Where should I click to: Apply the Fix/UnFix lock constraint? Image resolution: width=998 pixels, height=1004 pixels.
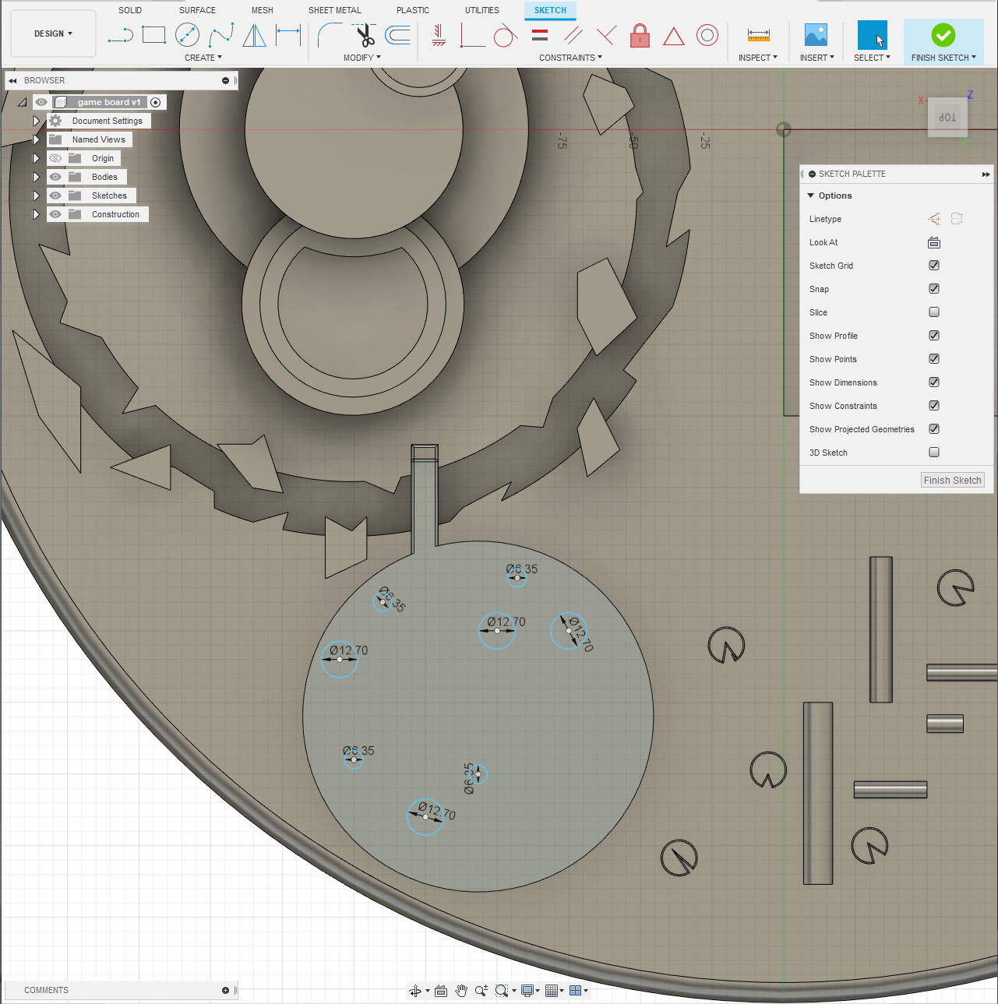pyautogui.click(x=640, y=36)
